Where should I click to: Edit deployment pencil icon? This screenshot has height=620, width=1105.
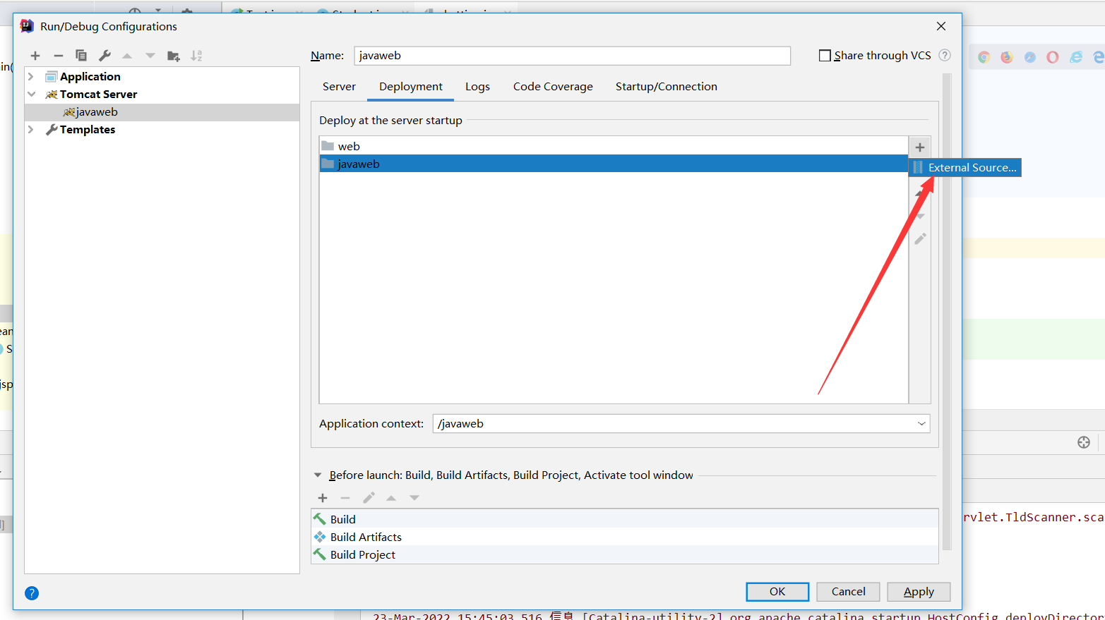click(x=920, y=239)
